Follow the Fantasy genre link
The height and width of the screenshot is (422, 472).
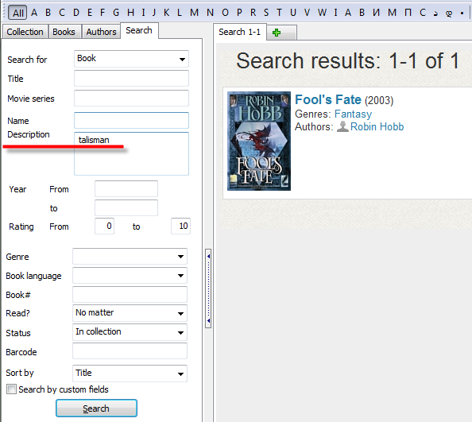tap(353, 114)
